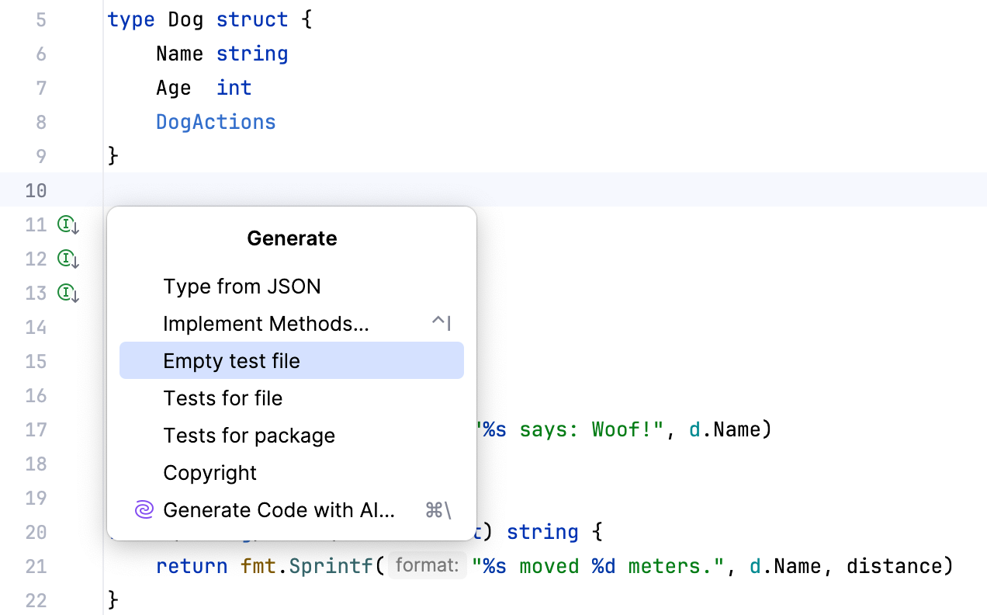Generate "Tests for file"
The image size is (987, 615).
pos(223,398)
